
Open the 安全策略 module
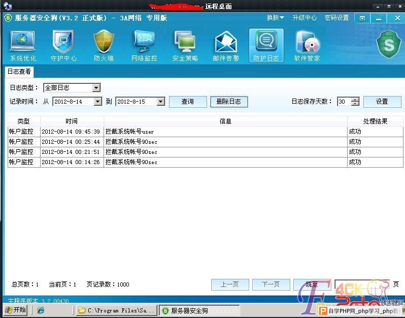pyautogui.click(x=185, y=46)
